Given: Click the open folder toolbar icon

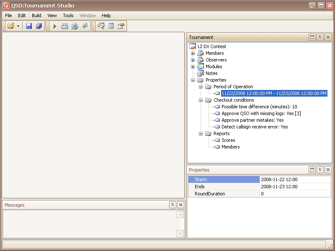Looking at the screenshot, I should [11, 26].
